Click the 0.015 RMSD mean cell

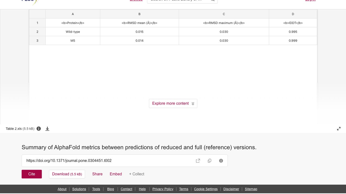[x=139, y=32]
